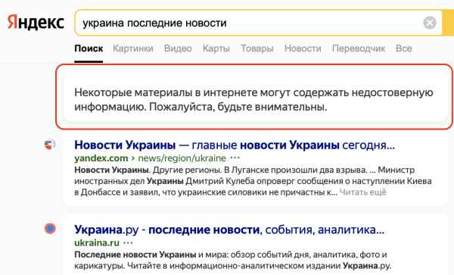Viewport: 454px width, 275px height.
Task: Open the Переводчик tab
Action: coord(359,48)
